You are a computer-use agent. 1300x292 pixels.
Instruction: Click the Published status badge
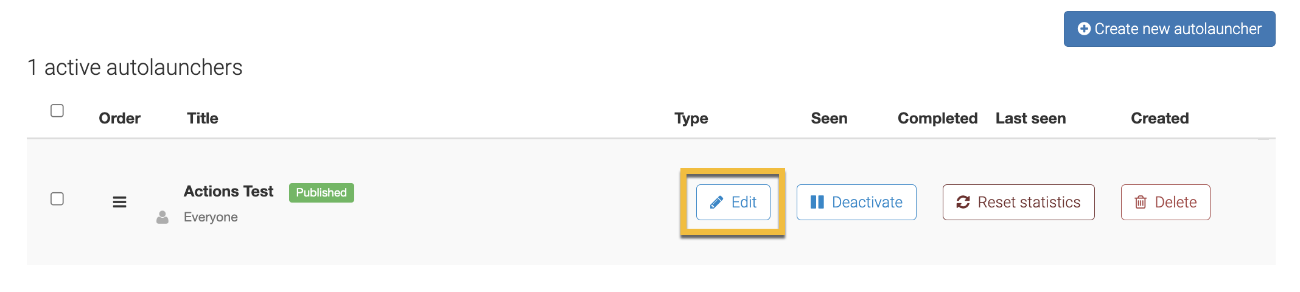click(x=321, y=193)
